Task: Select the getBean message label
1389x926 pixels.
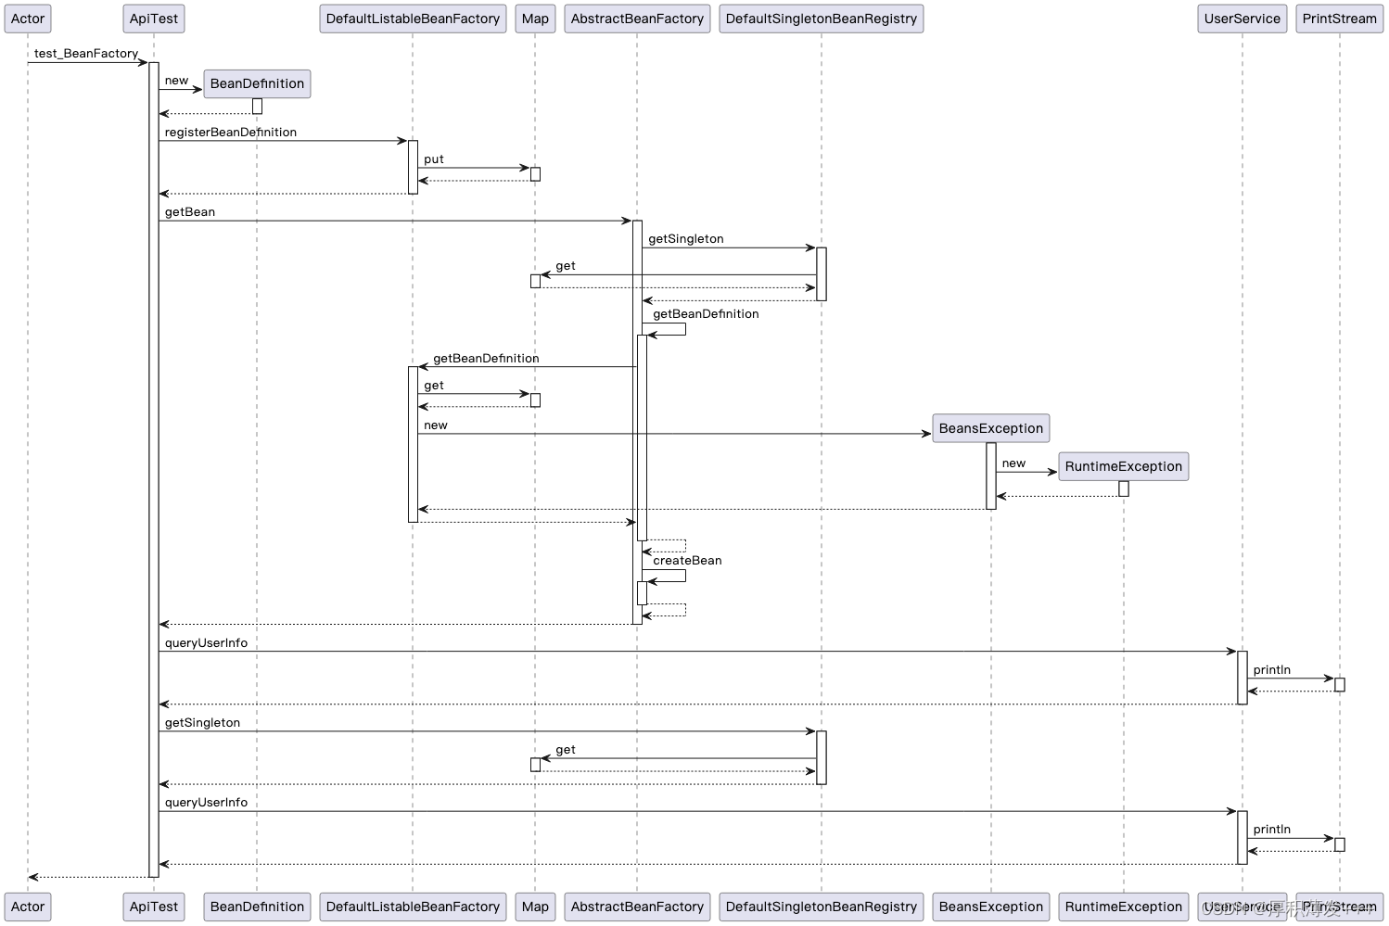Action: tap(190, 212)
